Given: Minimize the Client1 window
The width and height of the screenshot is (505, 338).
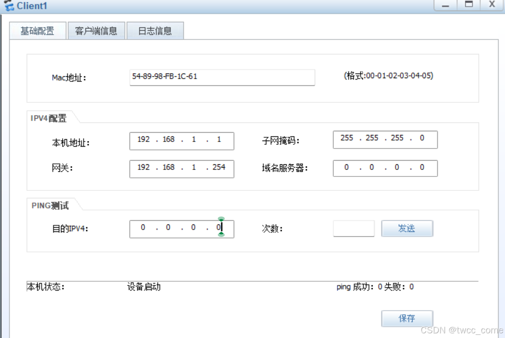Looking at the screenshot, I should 445,5.
